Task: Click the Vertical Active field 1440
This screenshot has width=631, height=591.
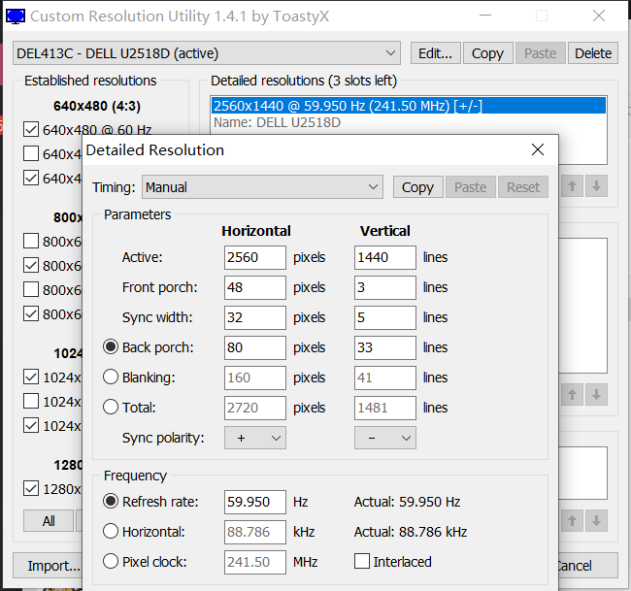Action: coord(385,257)
